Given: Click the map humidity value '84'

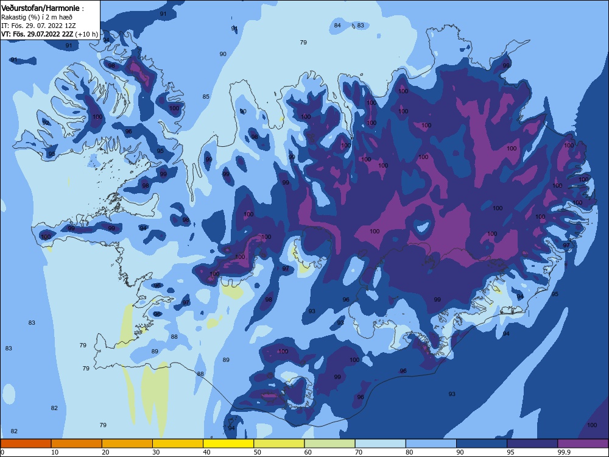Looking at the screenshot, I should click(337, 25).
